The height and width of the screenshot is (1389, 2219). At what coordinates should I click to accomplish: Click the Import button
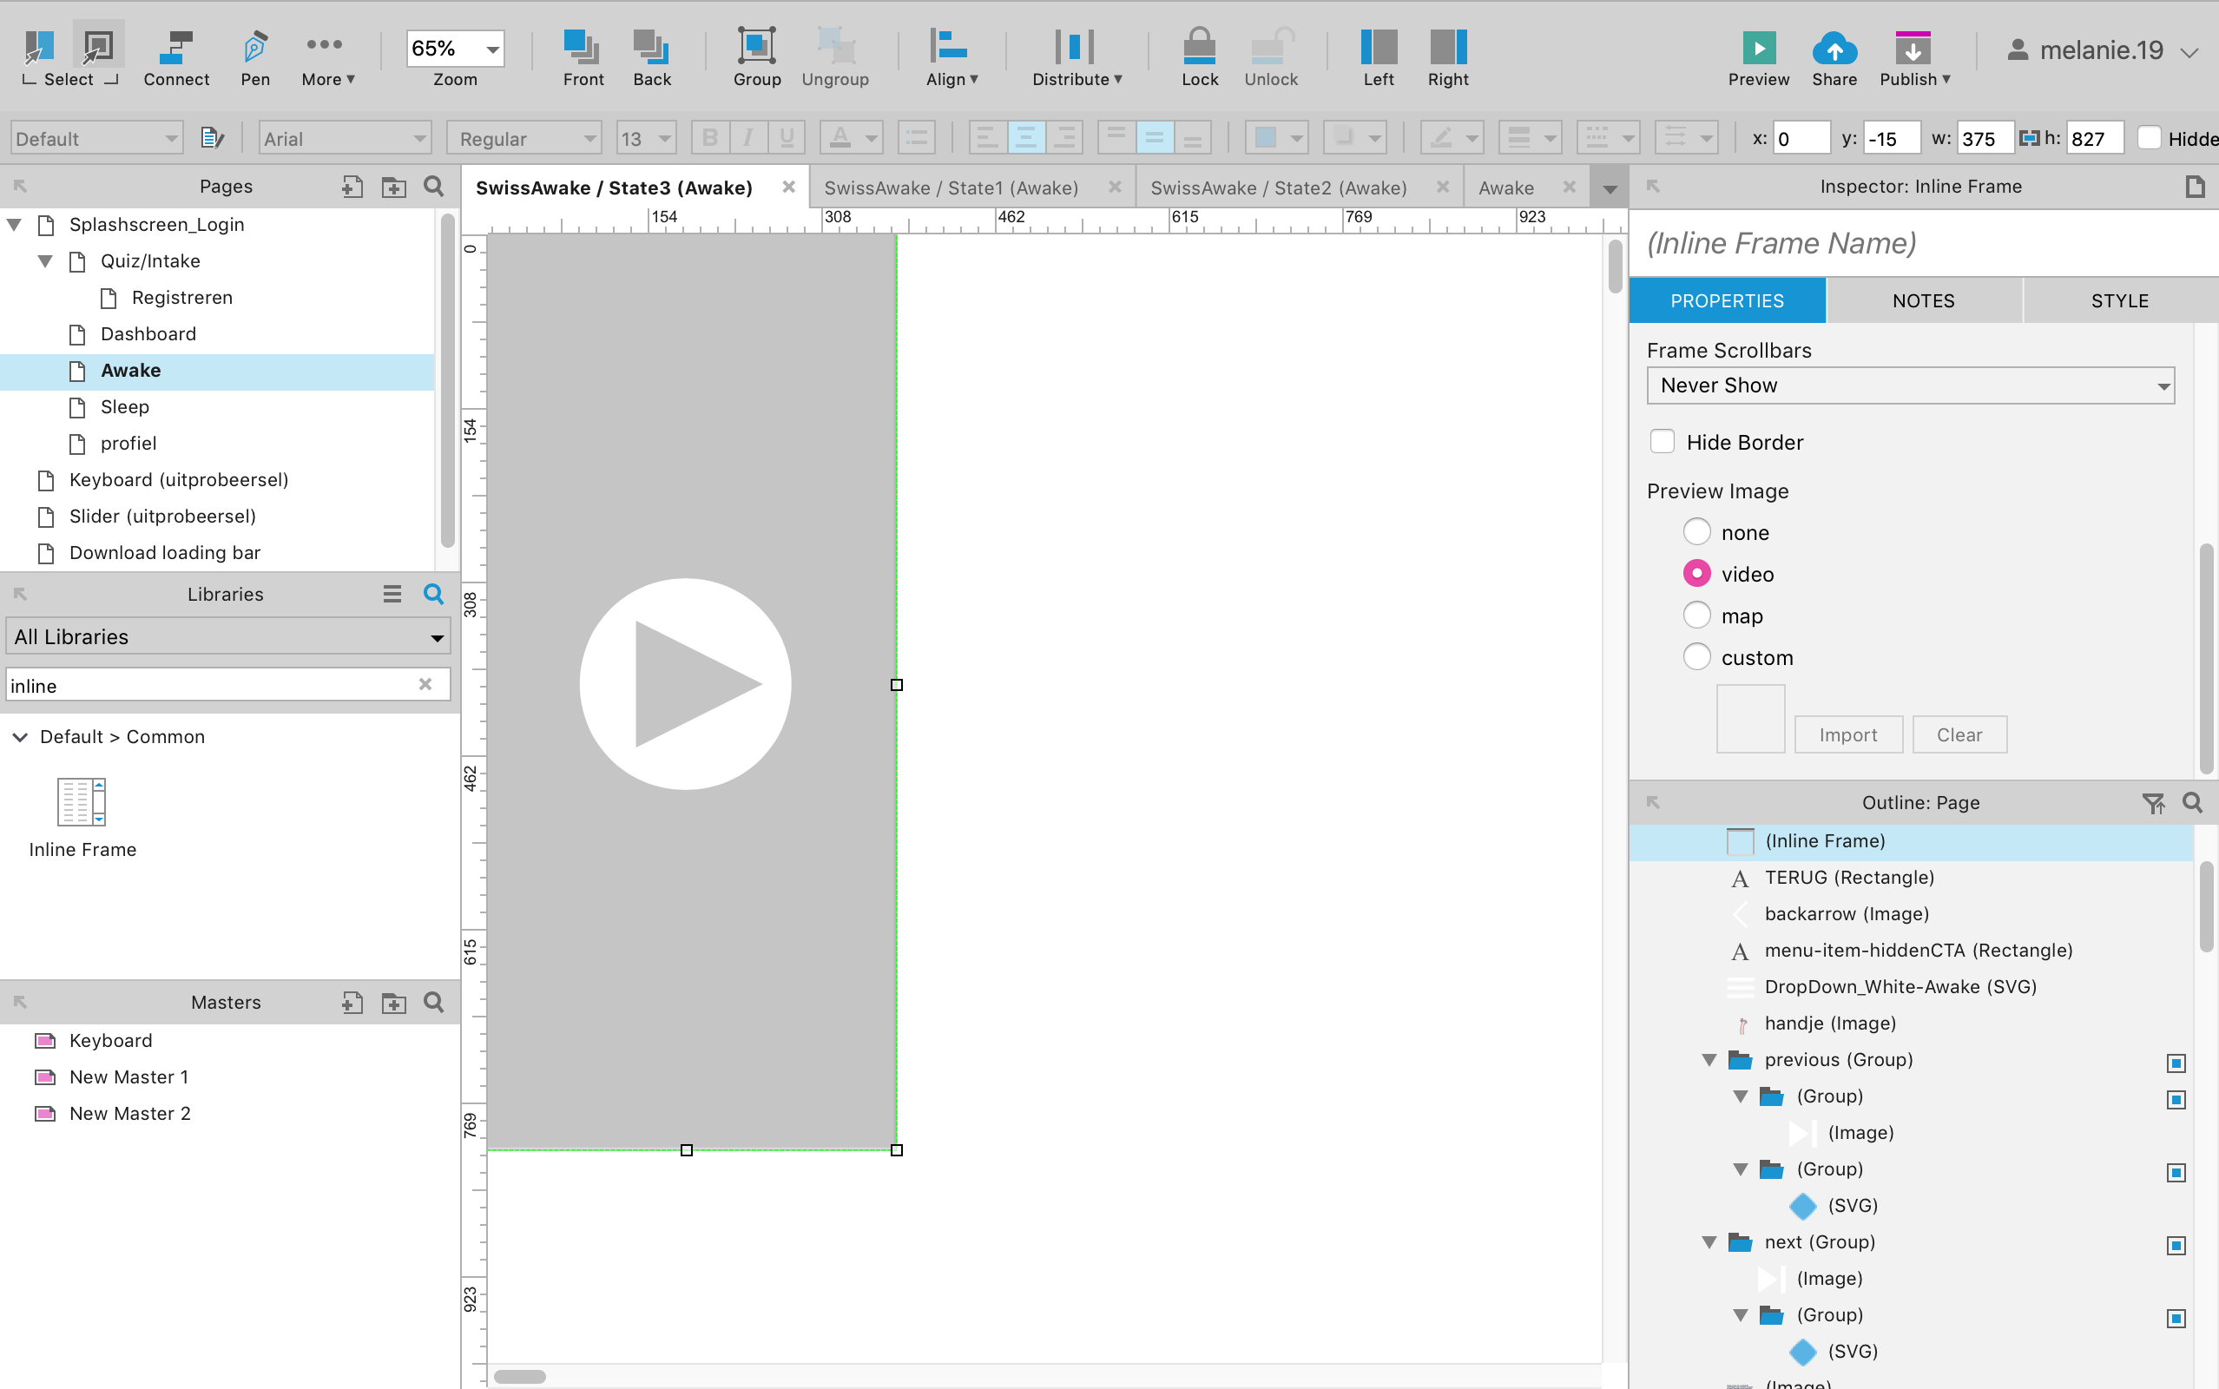1848,735
